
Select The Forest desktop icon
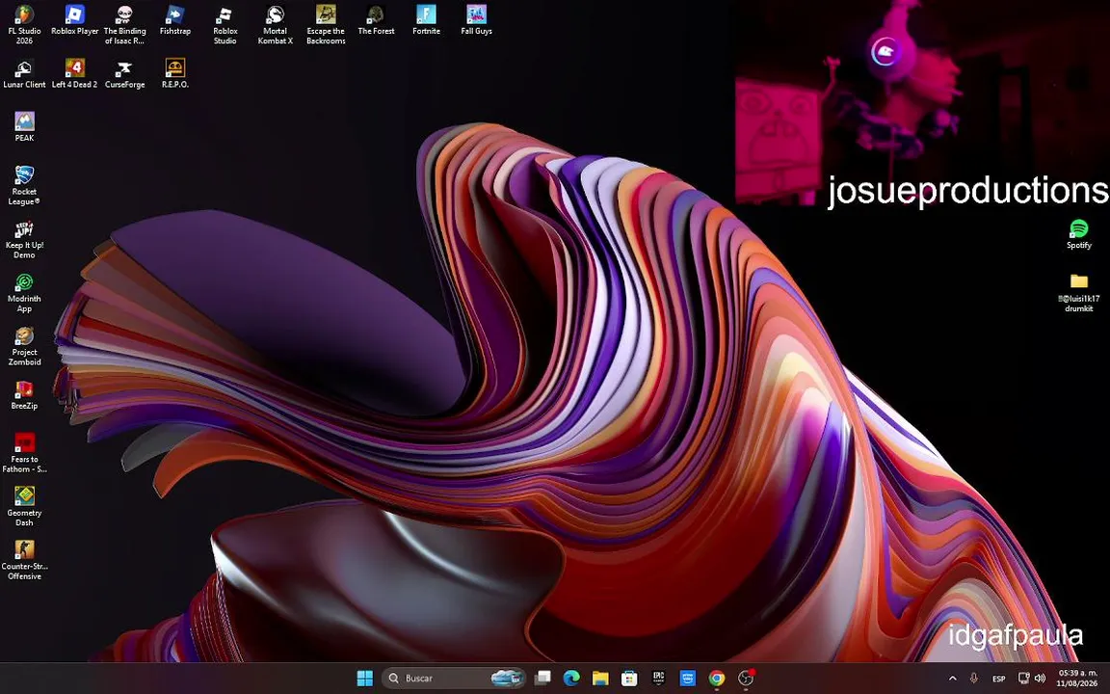[376, 20]
